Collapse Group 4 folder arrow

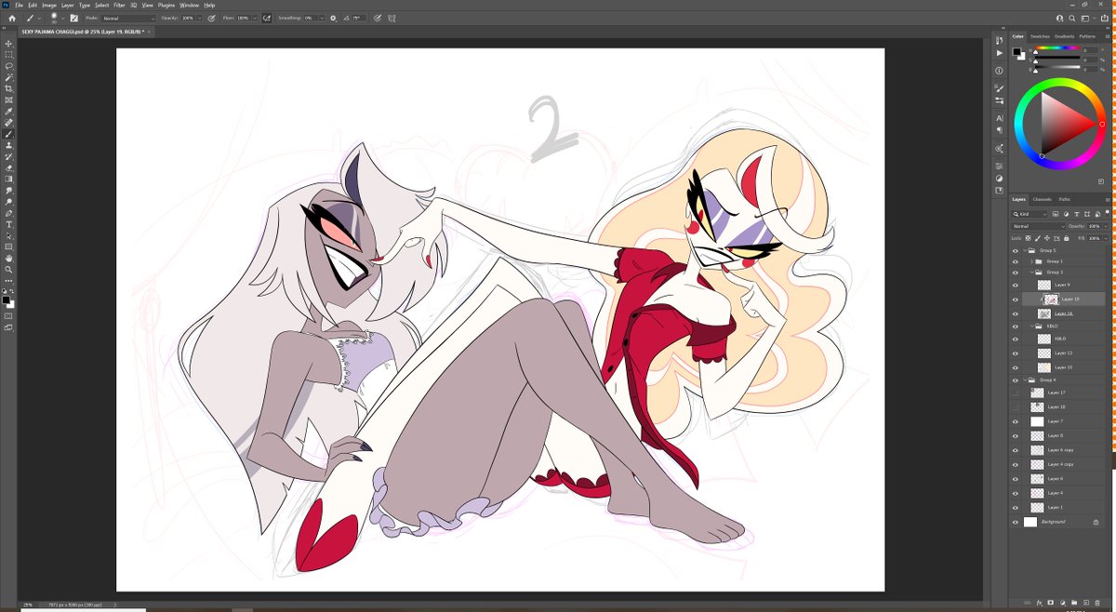coord(1026,379)
